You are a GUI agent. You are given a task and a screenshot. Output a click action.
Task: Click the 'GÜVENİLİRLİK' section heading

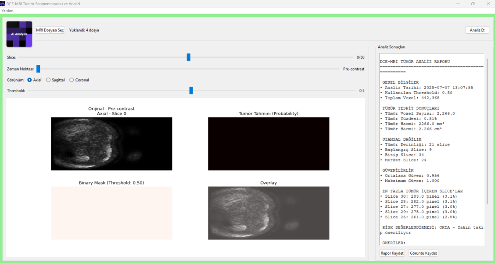[x=398, y=170]
